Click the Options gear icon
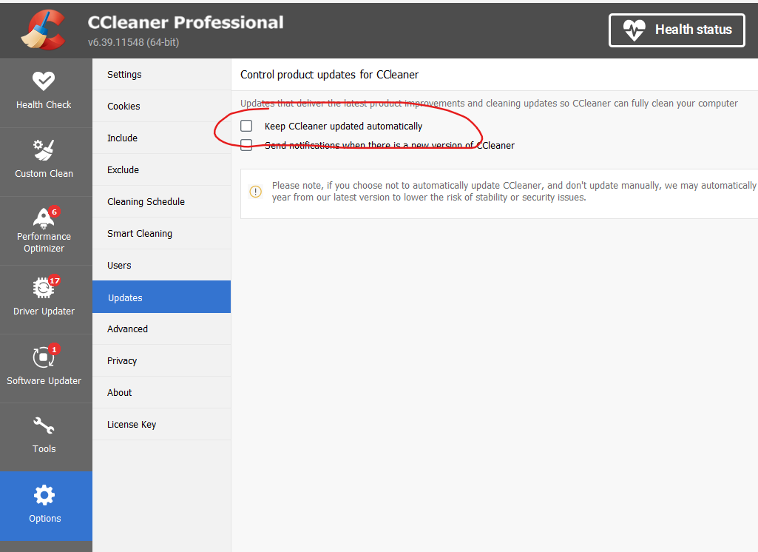This screenshot has width=758, height=552. [44, 495]
